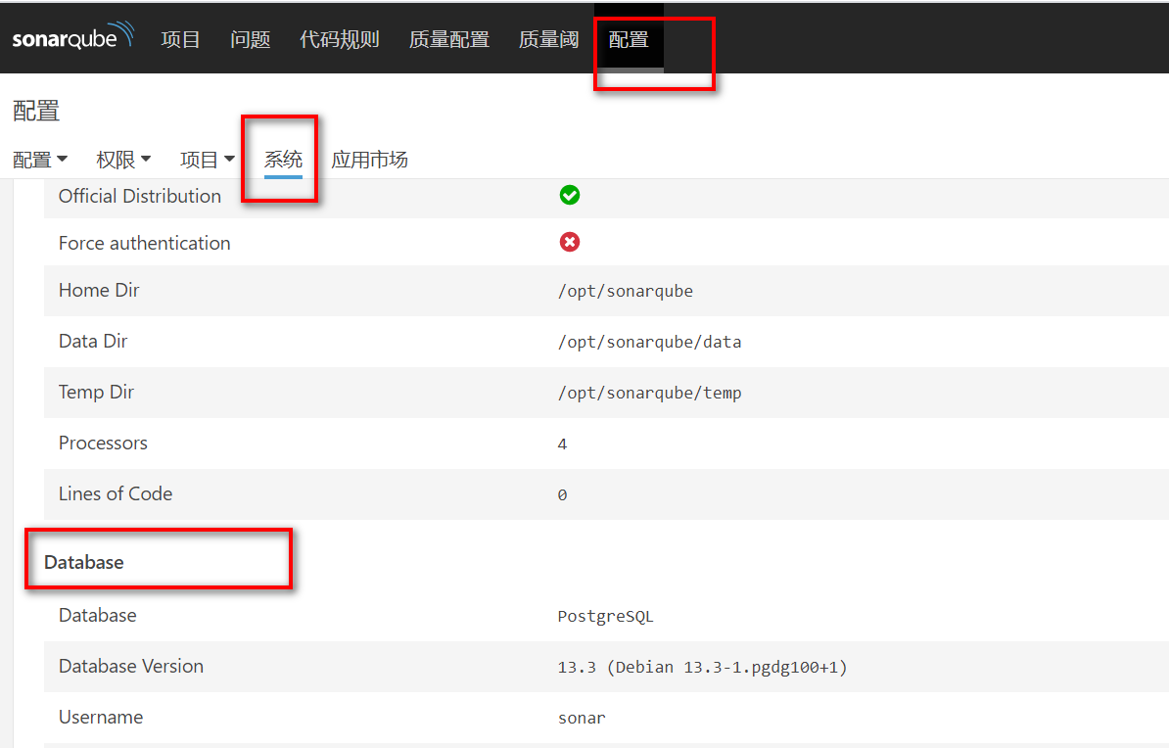Viewport: 1169px width, 748px height.
Task: Click the Home Dir path /opt/sonarqube
Action: (626, 291)
